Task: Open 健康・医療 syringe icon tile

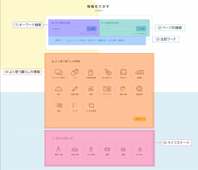Action: [x=75, y=90]
